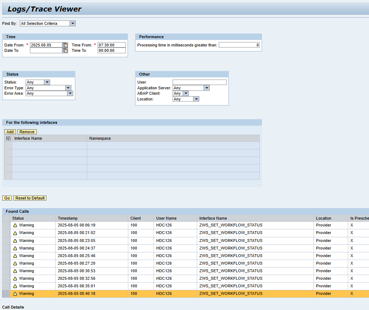Screen dimensions: 369x310
Task: Focus the Time To field
Action: 112,50
